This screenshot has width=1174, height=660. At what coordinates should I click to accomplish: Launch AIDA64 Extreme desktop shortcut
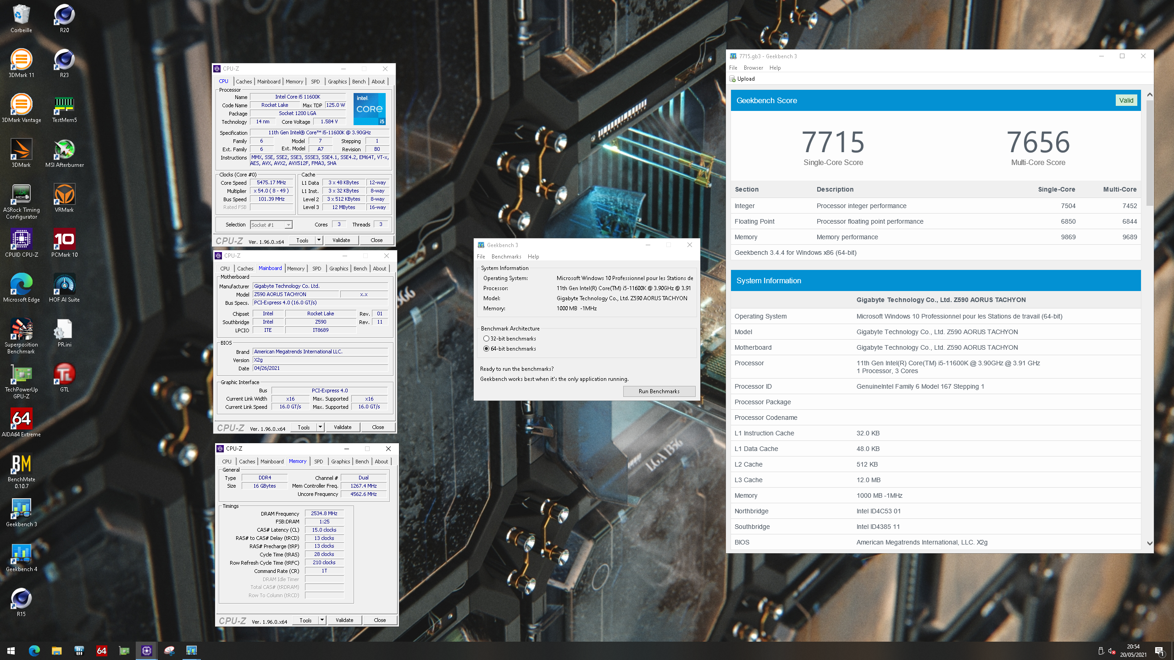tap(21, 423)
